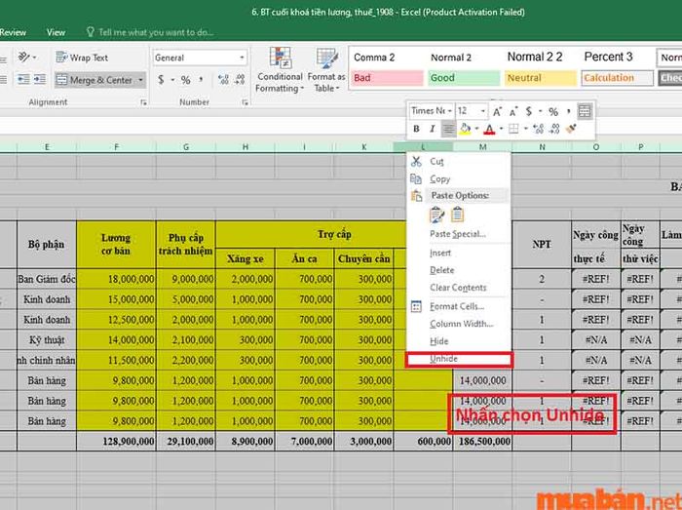Expand the Fill Color dropdown arrow

pyautogui.click(x=476, y=129)
